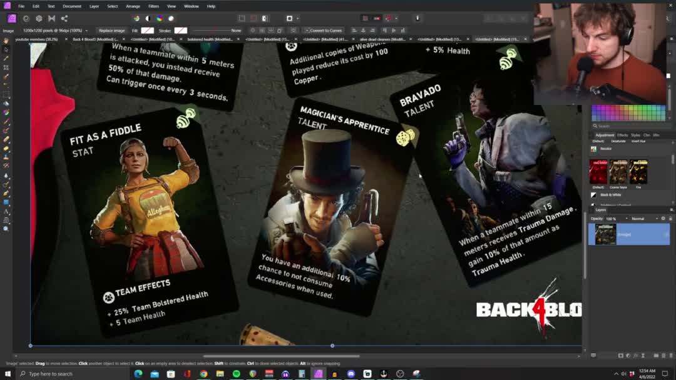
Task: Select the Crop tool
Action: click(6, 67)
